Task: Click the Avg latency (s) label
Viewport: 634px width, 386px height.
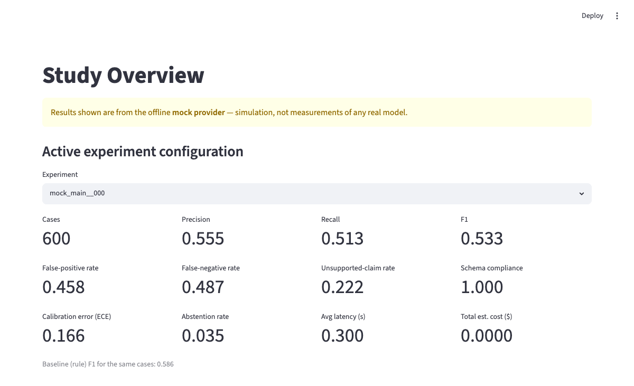Action: click(343, 316)
